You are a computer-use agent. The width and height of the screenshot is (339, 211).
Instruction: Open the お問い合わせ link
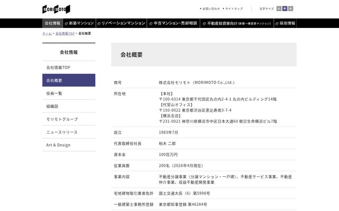click(x=211, y=9)
